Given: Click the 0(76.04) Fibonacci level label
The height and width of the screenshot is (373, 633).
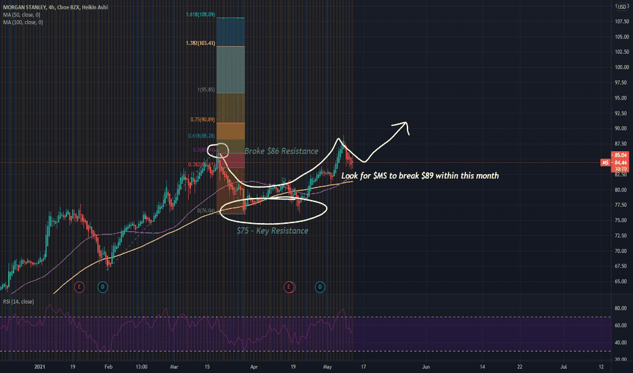Looking at the screenshot, I should click(x=206, y=210).
